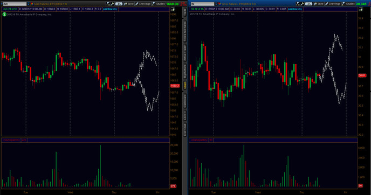Open chart settings wrench on gold chart
The width and height of the screenshot is (371, 195).
112,4
